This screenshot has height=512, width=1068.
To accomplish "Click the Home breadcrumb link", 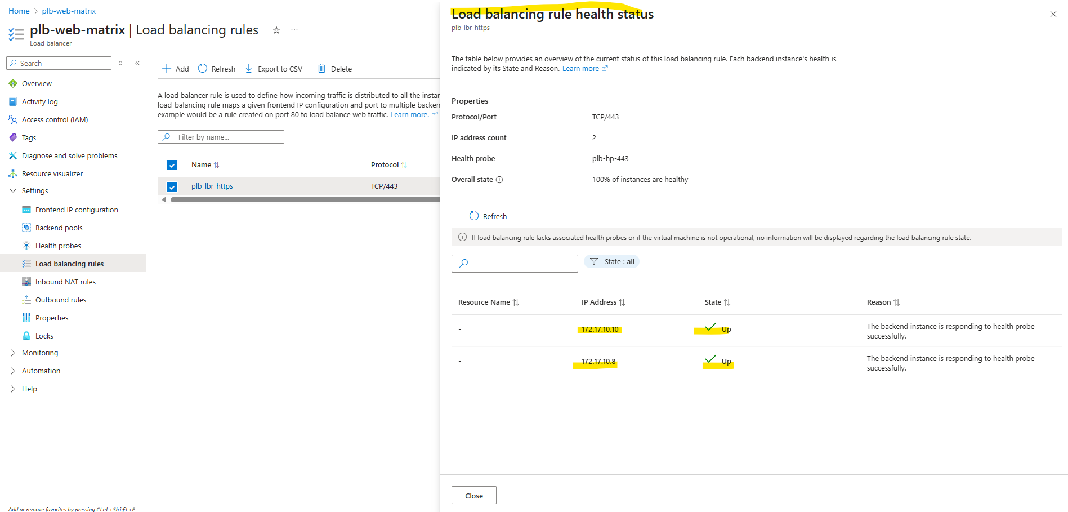I will pos(19,11).
